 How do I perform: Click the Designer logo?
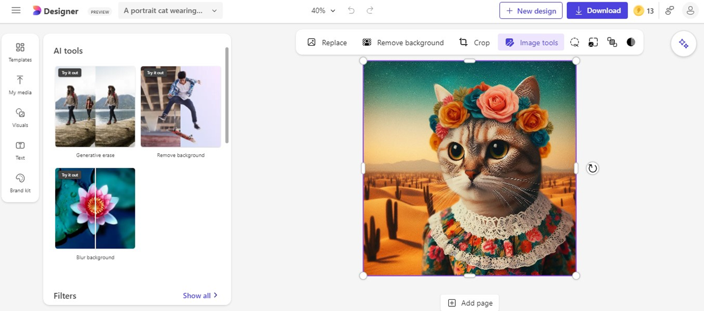pyautogui.click(x=55, y=11)
